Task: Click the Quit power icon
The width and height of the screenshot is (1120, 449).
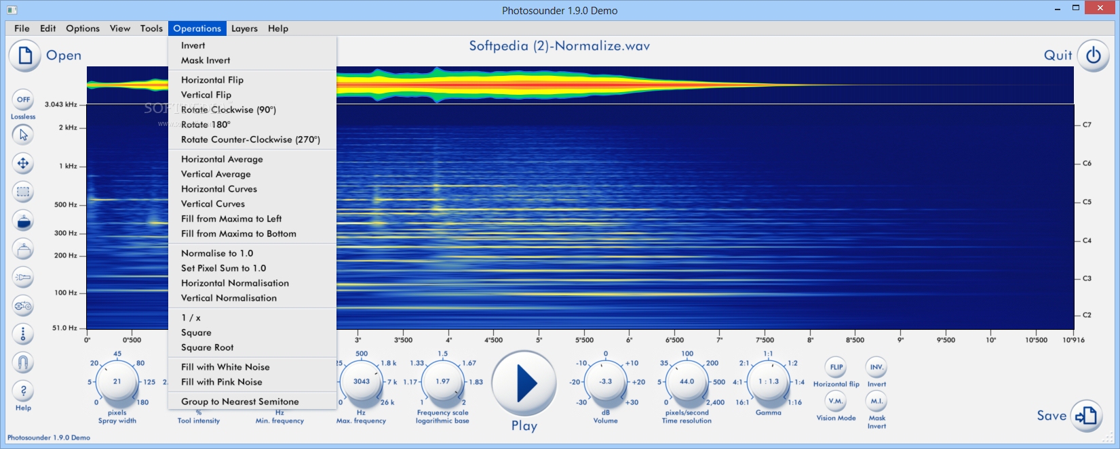Action: tap(1093, 55)
